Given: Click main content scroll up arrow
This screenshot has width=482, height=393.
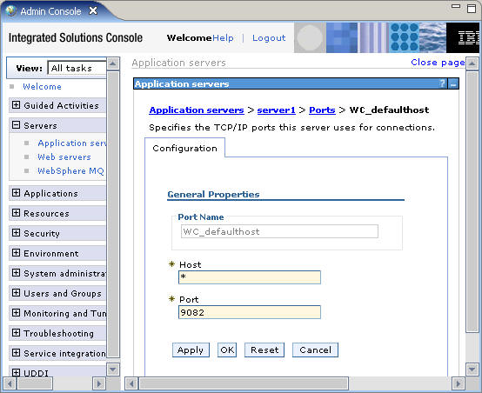Looking at the screenshot, I should point(472,63).
